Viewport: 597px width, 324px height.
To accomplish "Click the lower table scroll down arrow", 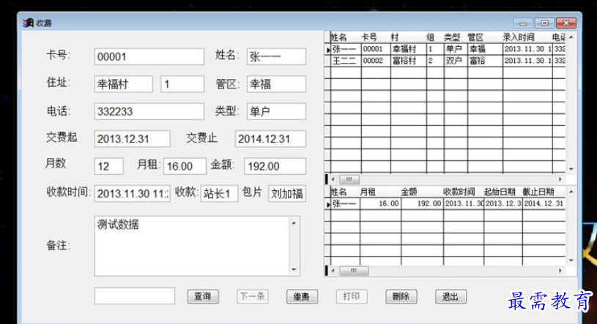I will pos(571,260).
